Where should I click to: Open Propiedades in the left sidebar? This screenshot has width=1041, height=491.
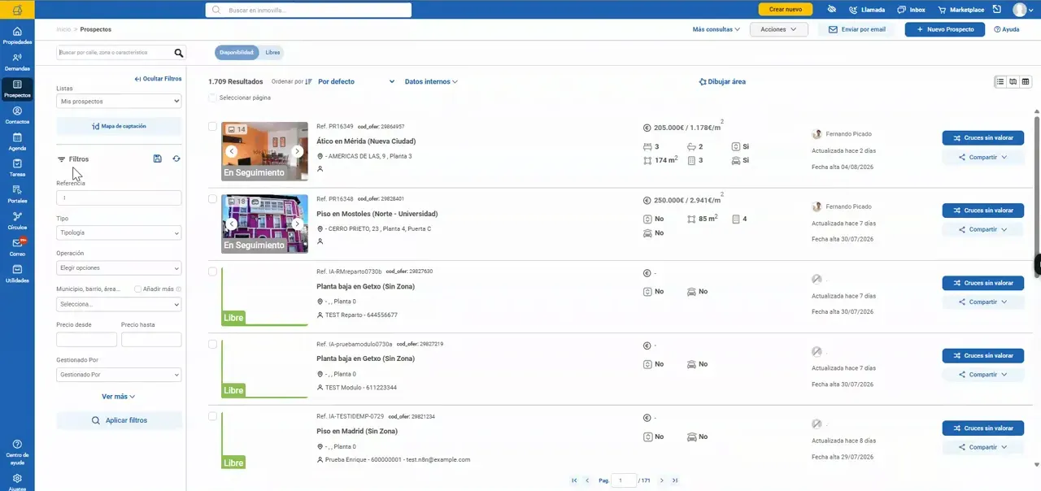[17, 35]
